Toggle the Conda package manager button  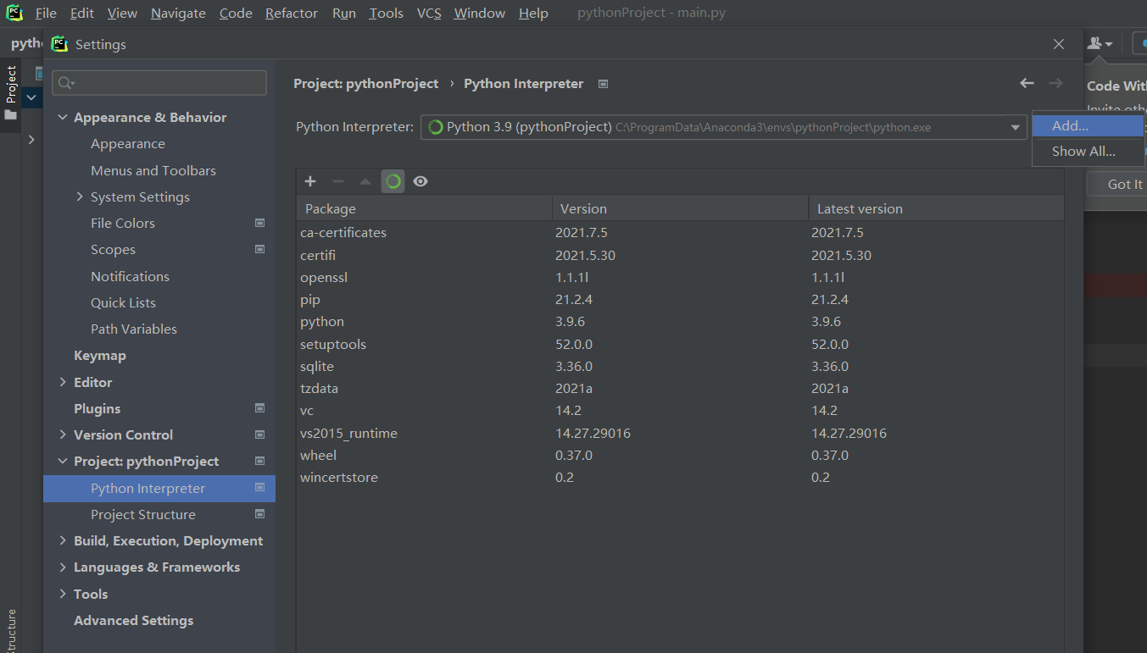393,180
